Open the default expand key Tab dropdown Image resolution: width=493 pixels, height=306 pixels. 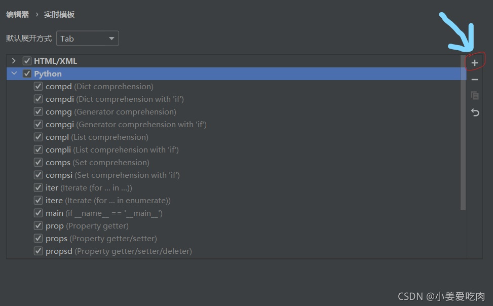pos(87,39)
